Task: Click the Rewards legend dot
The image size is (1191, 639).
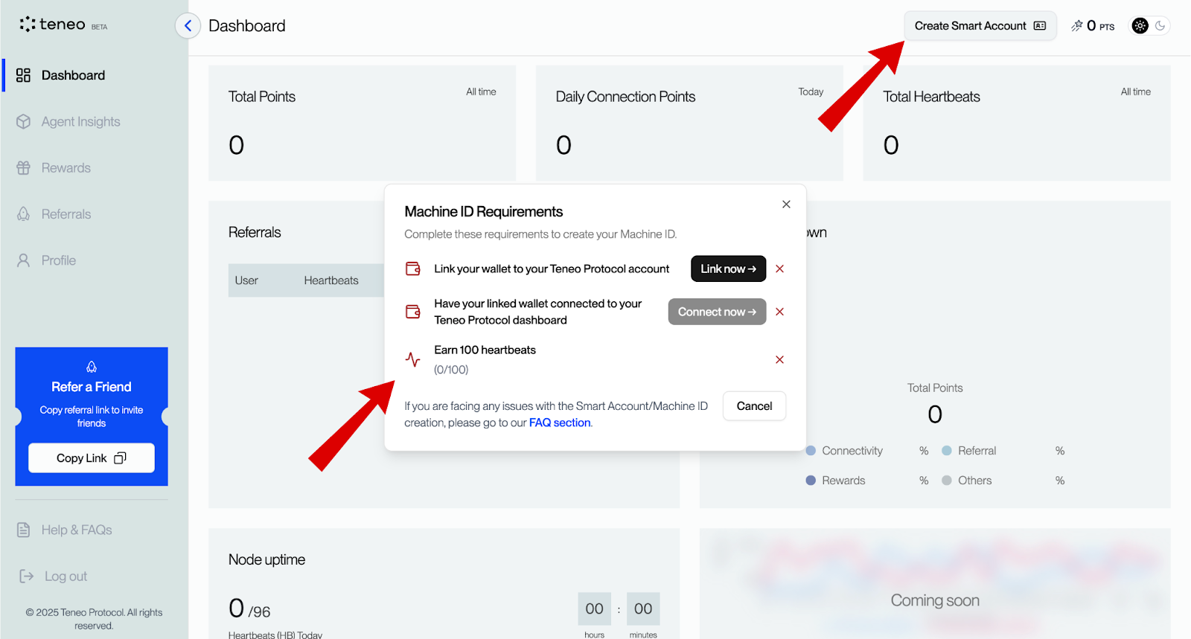Action: [811, 481]
